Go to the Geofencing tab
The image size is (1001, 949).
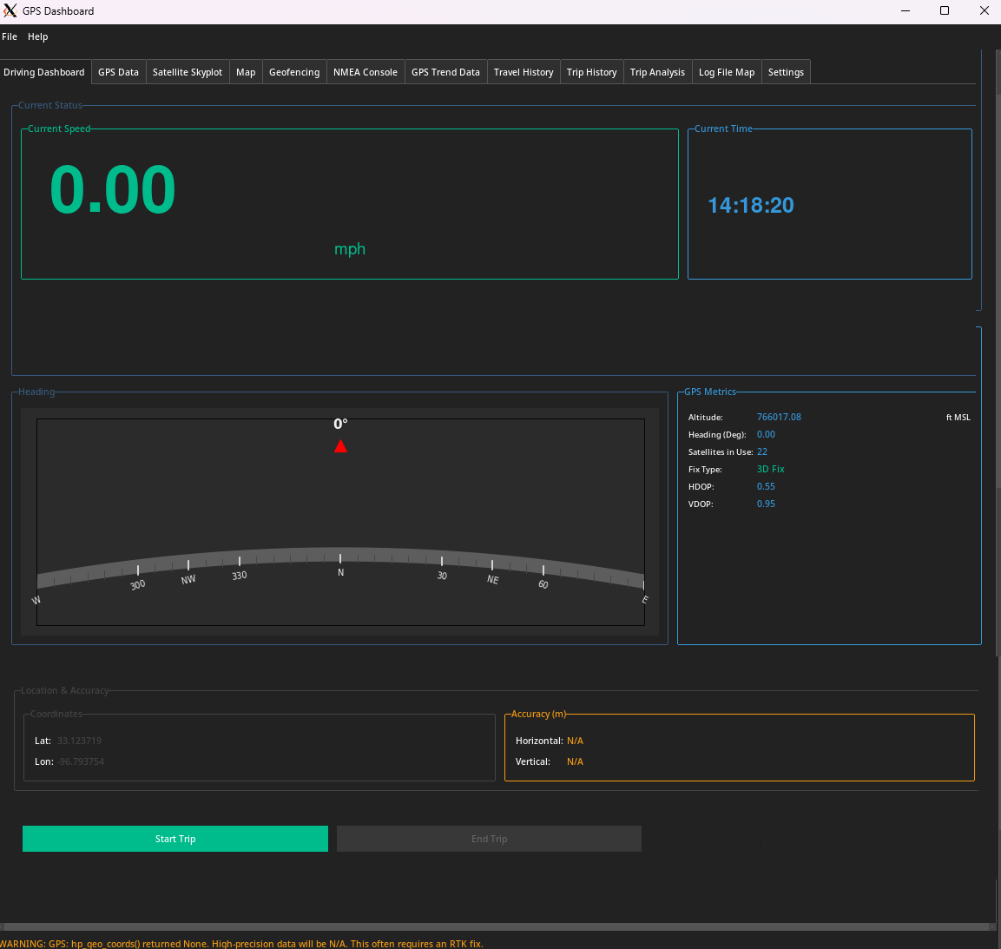[294, 72]
